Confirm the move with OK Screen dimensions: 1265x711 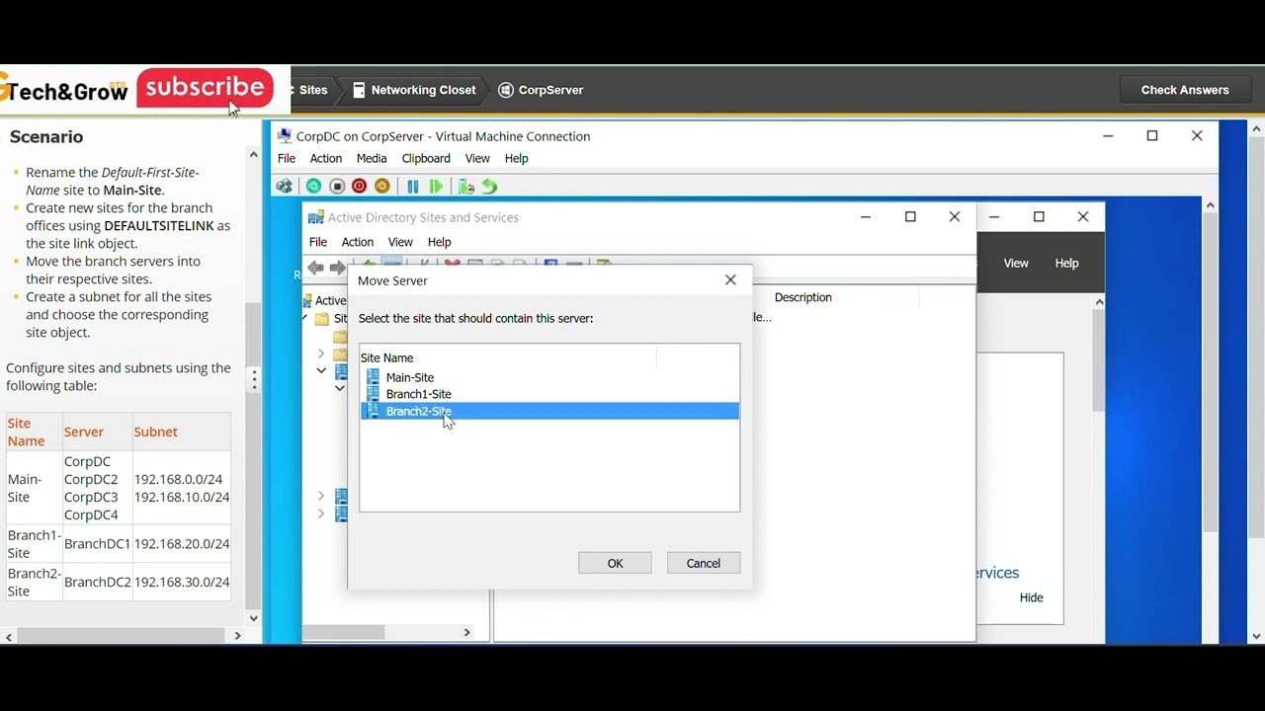coord(615,563)
